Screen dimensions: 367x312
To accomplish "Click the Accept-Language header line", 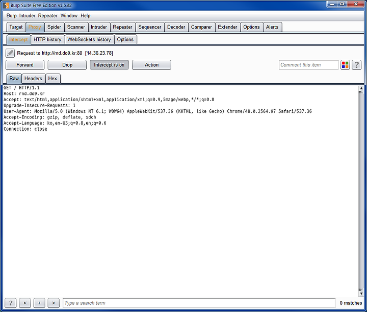I will (x=55, y=123).
